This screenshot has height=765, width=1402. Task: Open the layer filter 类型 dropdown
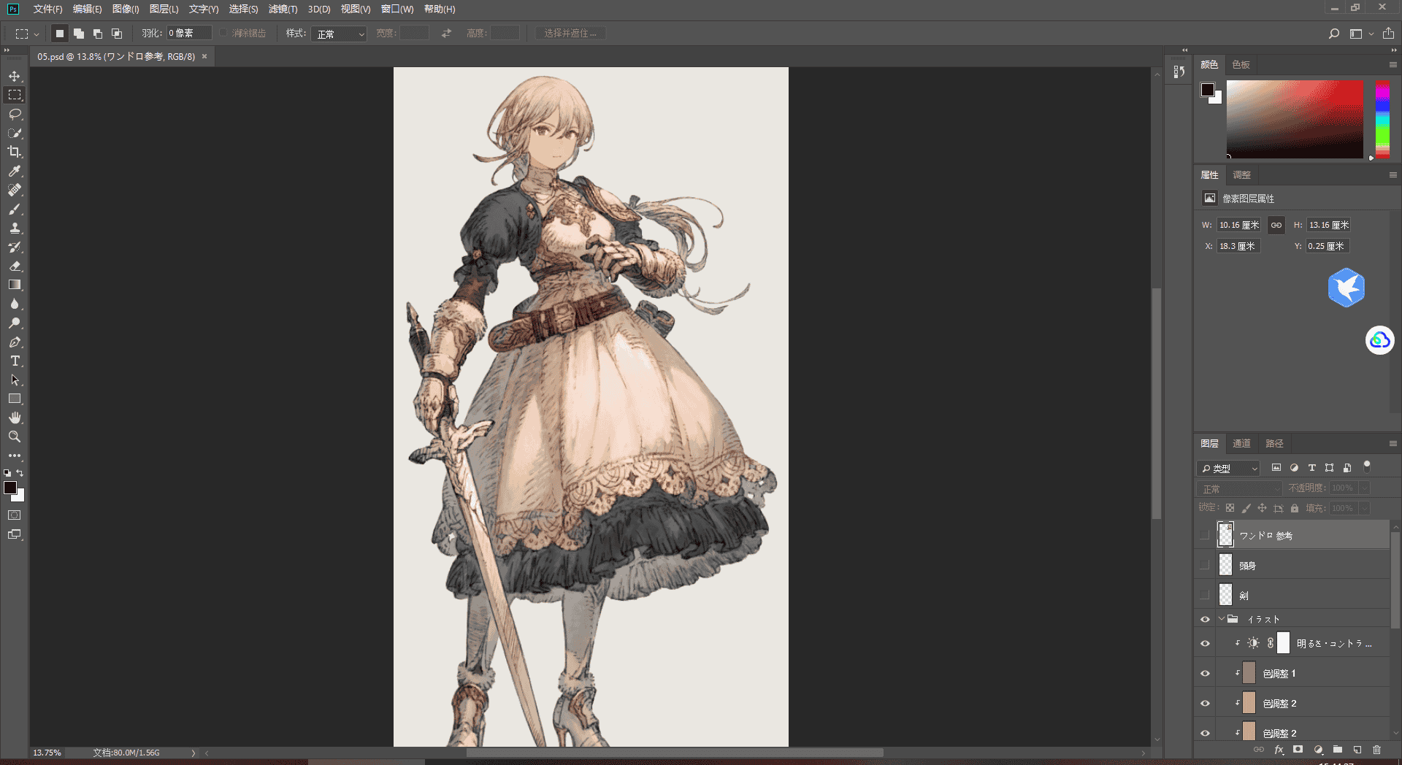1230,468
